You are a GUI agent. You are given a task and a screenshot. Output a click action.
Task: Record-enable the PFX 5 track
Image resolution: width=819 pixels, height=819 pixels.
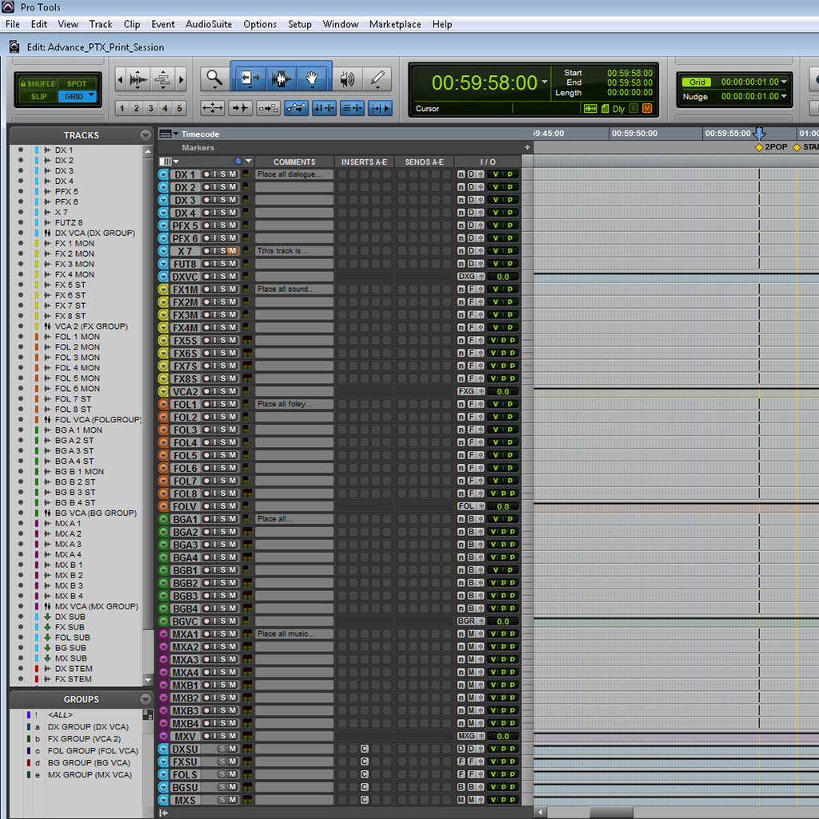coord(207,226)
